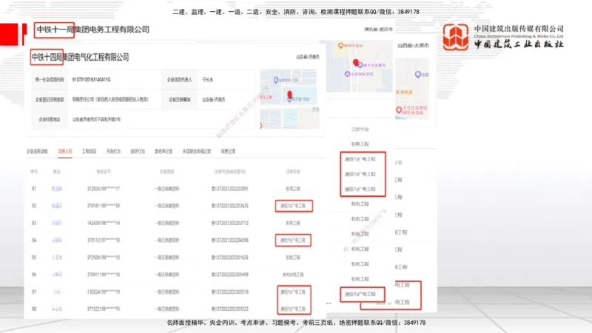Click 山东省-济南市 beside the company title
Image resolution: width=592 pixels, height=333 pixels.
[x=308, y=57]
